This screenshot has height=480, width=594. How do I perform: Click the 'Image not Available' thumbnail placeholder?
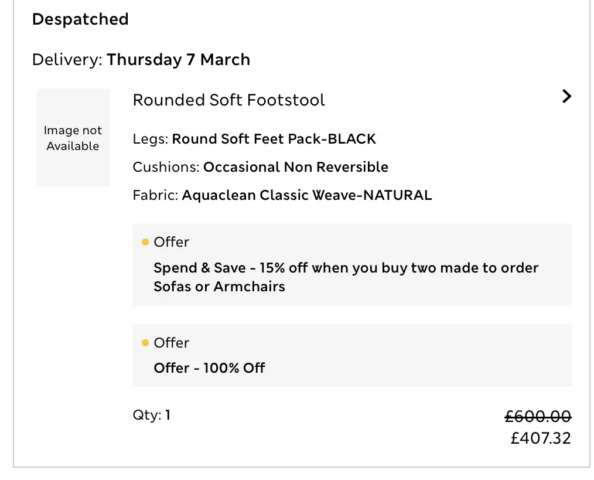coord(73,138)
